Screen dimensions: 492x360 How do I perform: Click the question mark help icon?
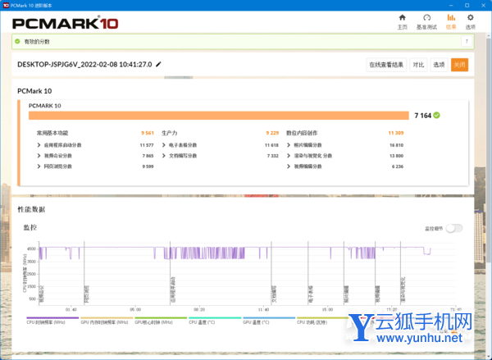(x=467, y=42)
